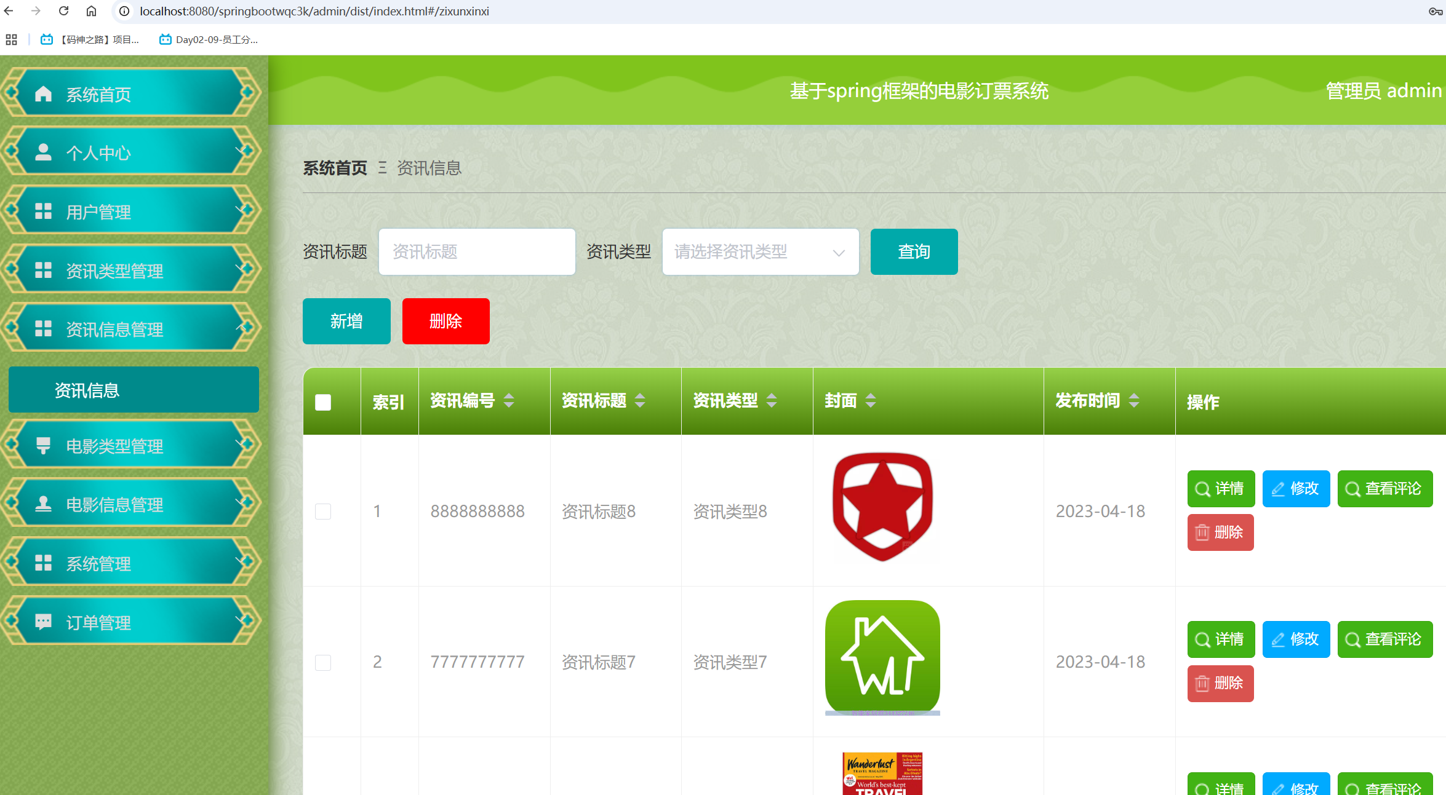Click 修改 for 资讯标题8 row
Screen dimensions: 1446x795
(x=1296, y=489)
